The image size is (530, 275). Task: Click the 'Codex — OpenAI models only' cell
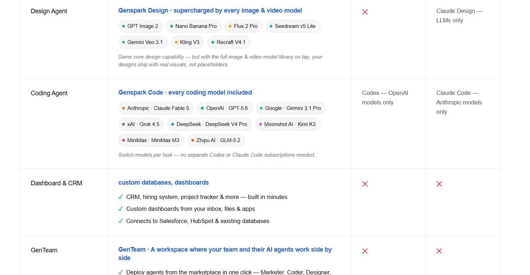coord(385,98)
